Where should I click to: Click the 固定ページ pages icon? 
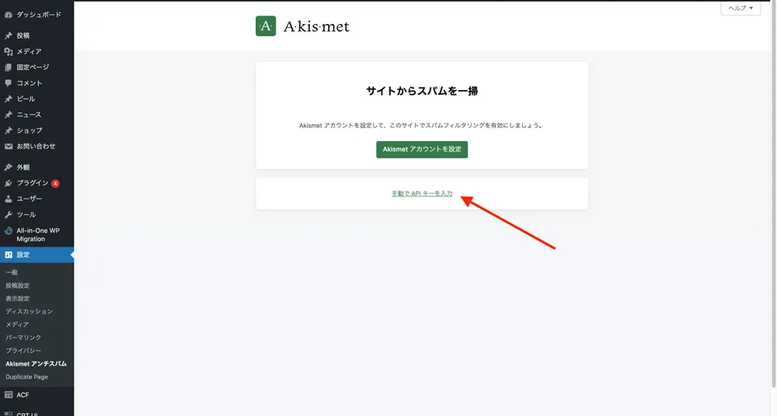[x=9, y=68]
